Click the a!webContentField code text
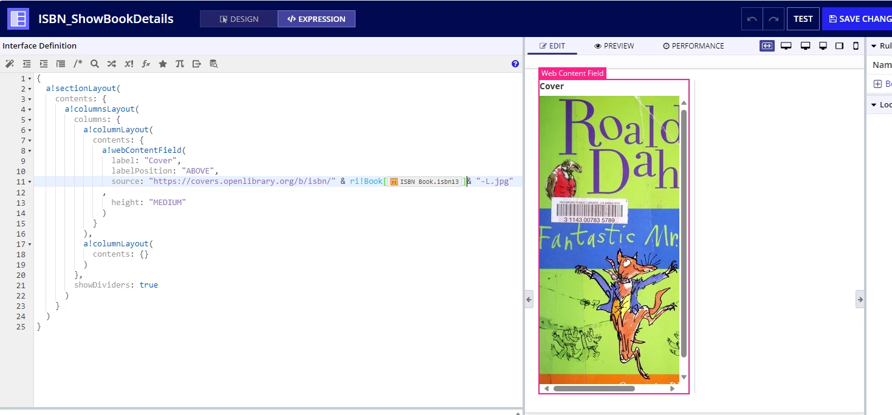Viewport: 892px width, 415px height. 144,150
